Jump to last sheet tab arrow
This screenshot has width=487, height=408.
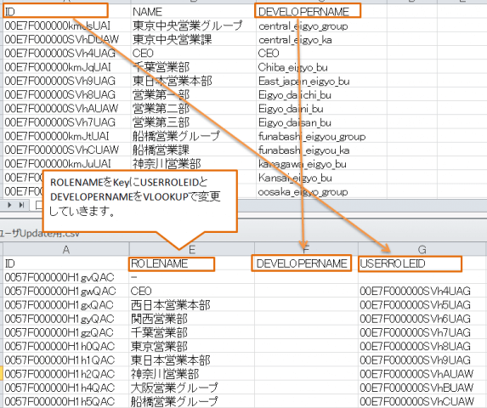(22, 205)
